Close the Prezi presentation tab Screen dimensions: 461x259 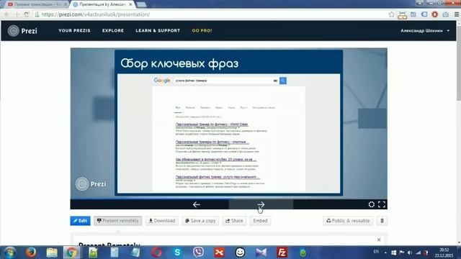click(130, 4)
